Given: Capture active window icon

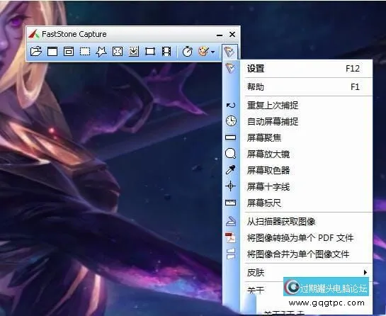Looking at the screenshot, I should click(52, 52).
